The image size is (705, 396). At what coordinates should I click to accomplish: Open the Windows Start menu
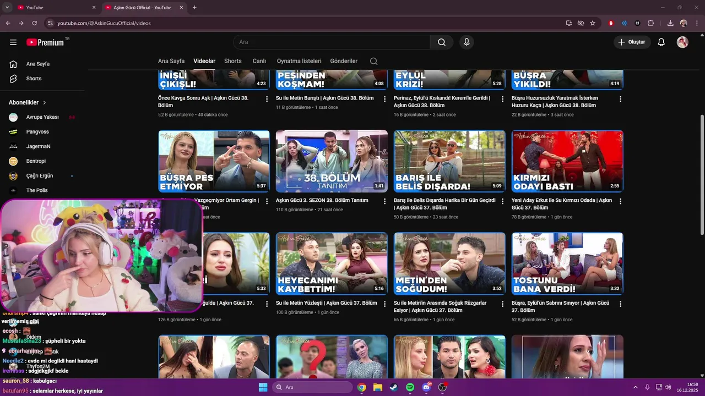263,387
